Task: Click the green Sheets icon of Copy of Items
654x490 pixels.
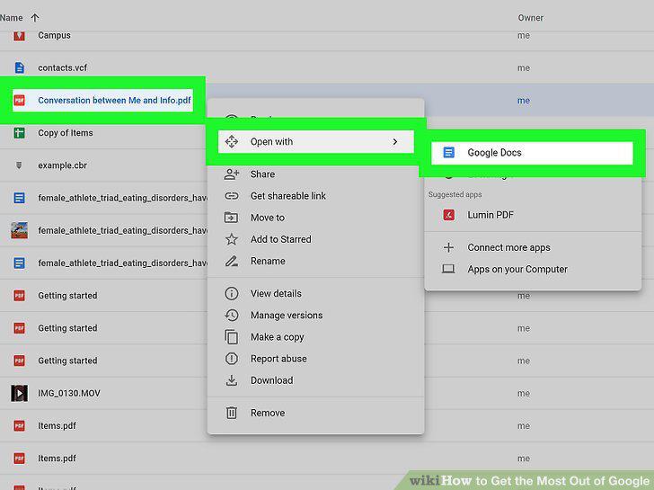Action: pos(19,133)
